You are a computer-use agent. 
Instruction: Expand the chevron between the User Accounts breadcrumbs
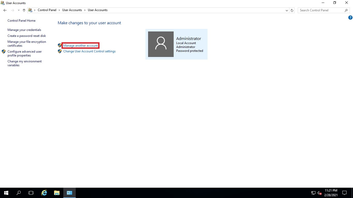(85, 10)
